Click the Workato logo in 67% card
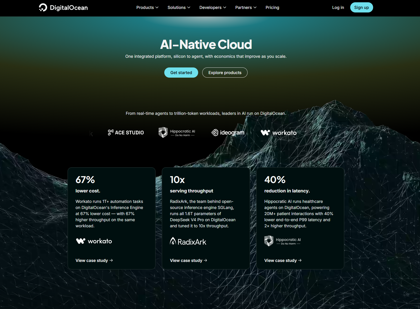The height and width of the screenshot is (309, 420). click(x=94, y=241)
